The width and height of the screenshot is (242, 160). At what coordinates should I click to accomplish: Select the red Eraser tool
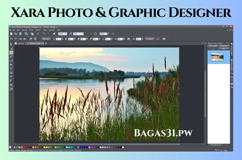coord(11,57)
